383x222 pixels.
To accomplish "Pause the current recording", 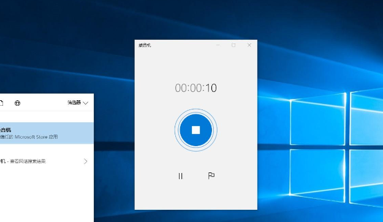I will coord(180,176).
